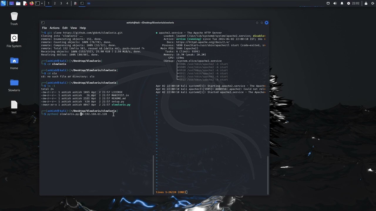376x211 pixels.
Task: Click the LICENSE file name
Action: pyautogui.click(x=117, y=92)
